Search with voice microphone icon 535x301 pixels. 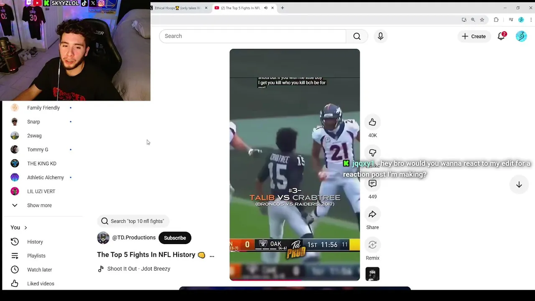click(380, 36)
